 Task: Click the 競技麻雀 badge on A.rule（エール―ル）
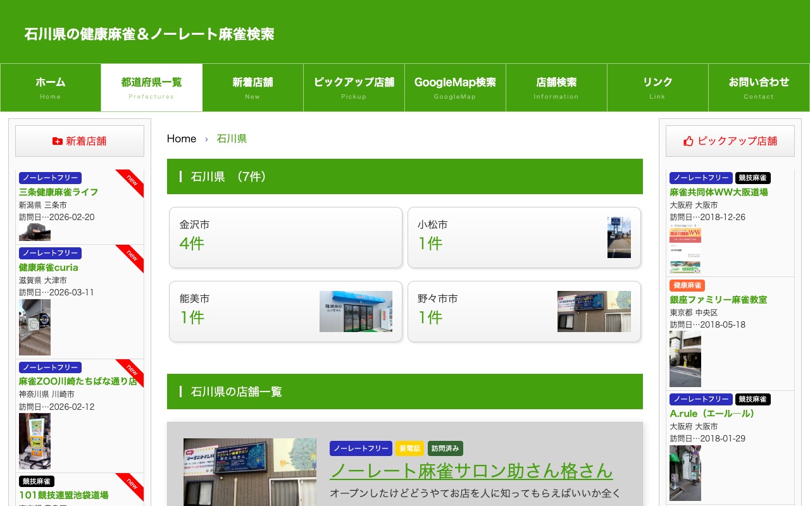753,399
